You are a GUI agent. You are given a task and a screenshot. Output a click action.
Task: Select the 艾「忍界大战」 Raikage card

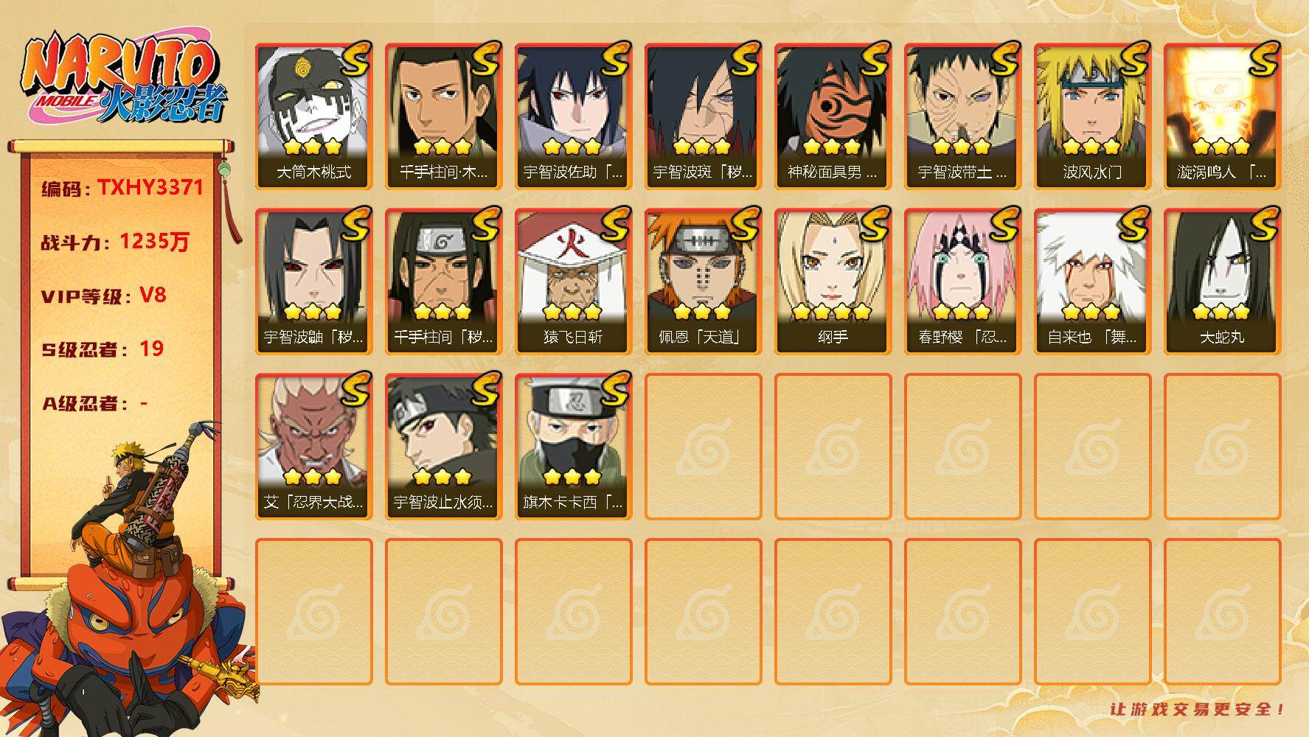pos(313,447)
